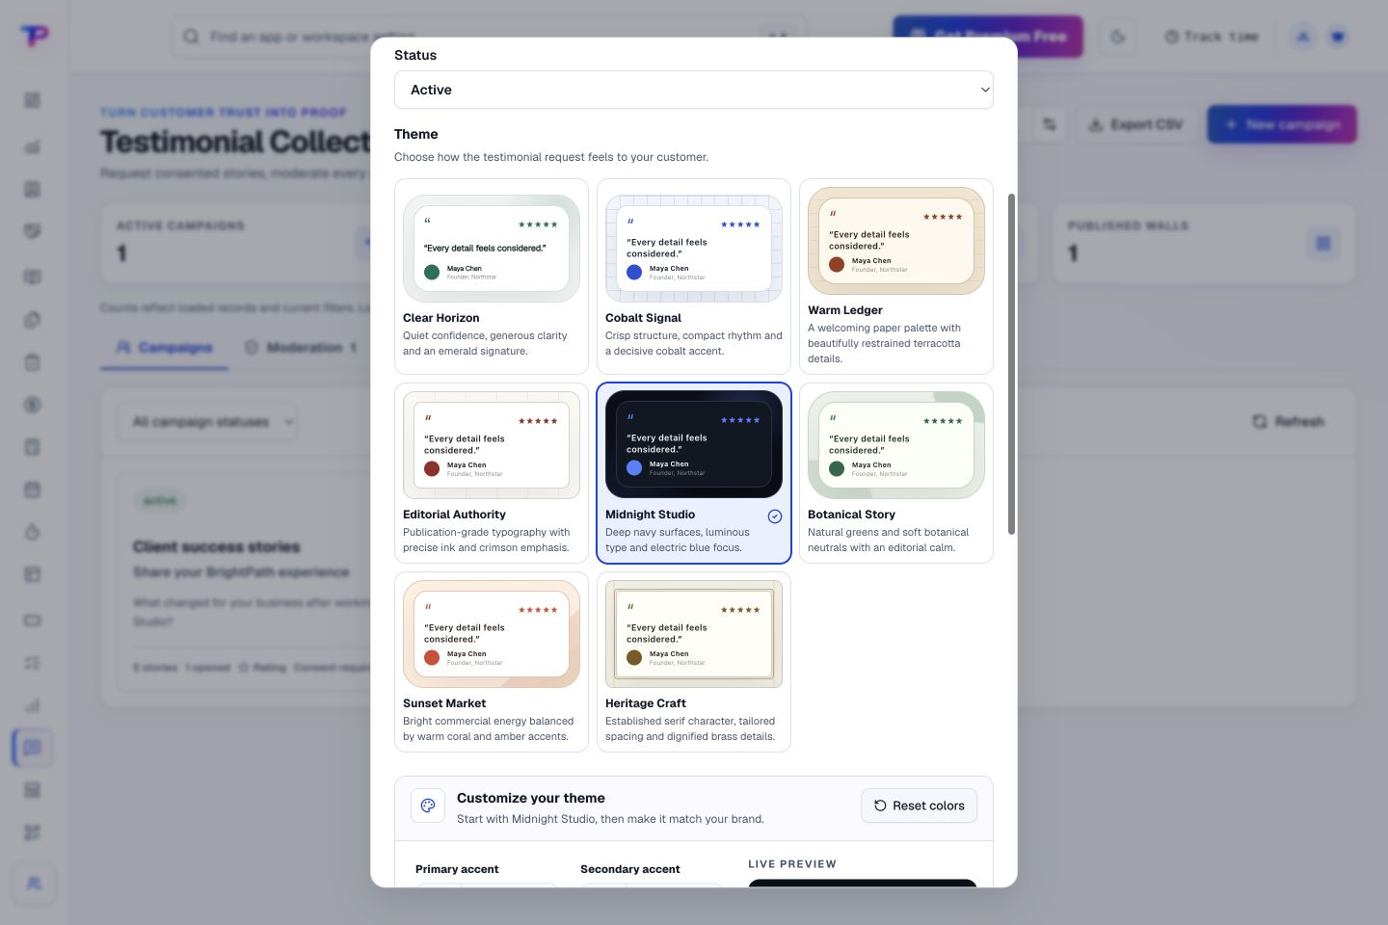Click the Track time button in header

(1212, 37)
